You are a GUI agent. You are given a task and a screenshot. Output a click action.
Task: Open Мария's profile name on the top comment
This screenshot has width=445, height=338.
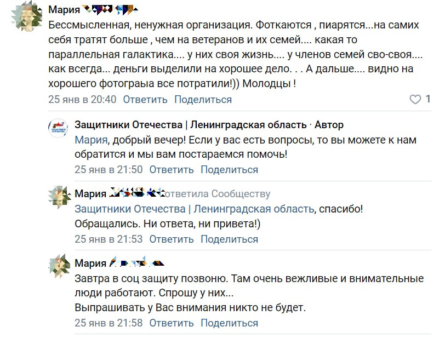point(64,10)
